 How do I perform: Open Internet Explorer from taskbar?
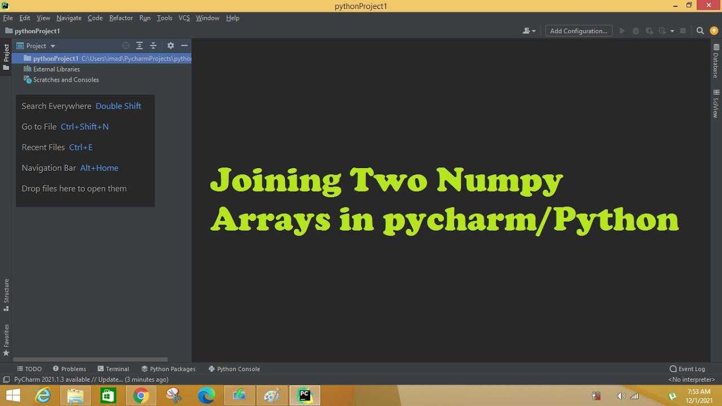pos(43,396)
